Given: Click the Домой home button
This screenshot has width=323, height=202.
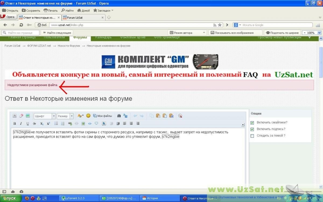Looking at the screenshot, I should pyautogui.click(x=83, y=11).
